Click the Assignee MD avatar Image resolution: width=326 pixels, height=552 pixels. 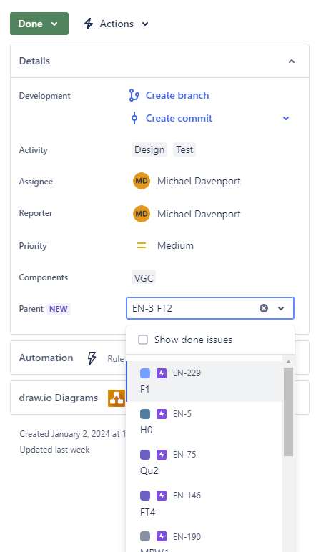142,181
